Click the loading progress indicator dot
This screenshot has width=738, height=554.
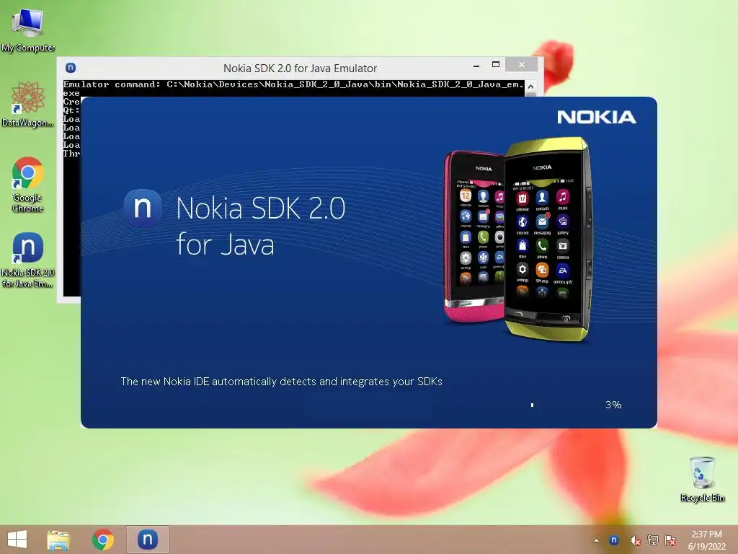(x=533, y=405)
